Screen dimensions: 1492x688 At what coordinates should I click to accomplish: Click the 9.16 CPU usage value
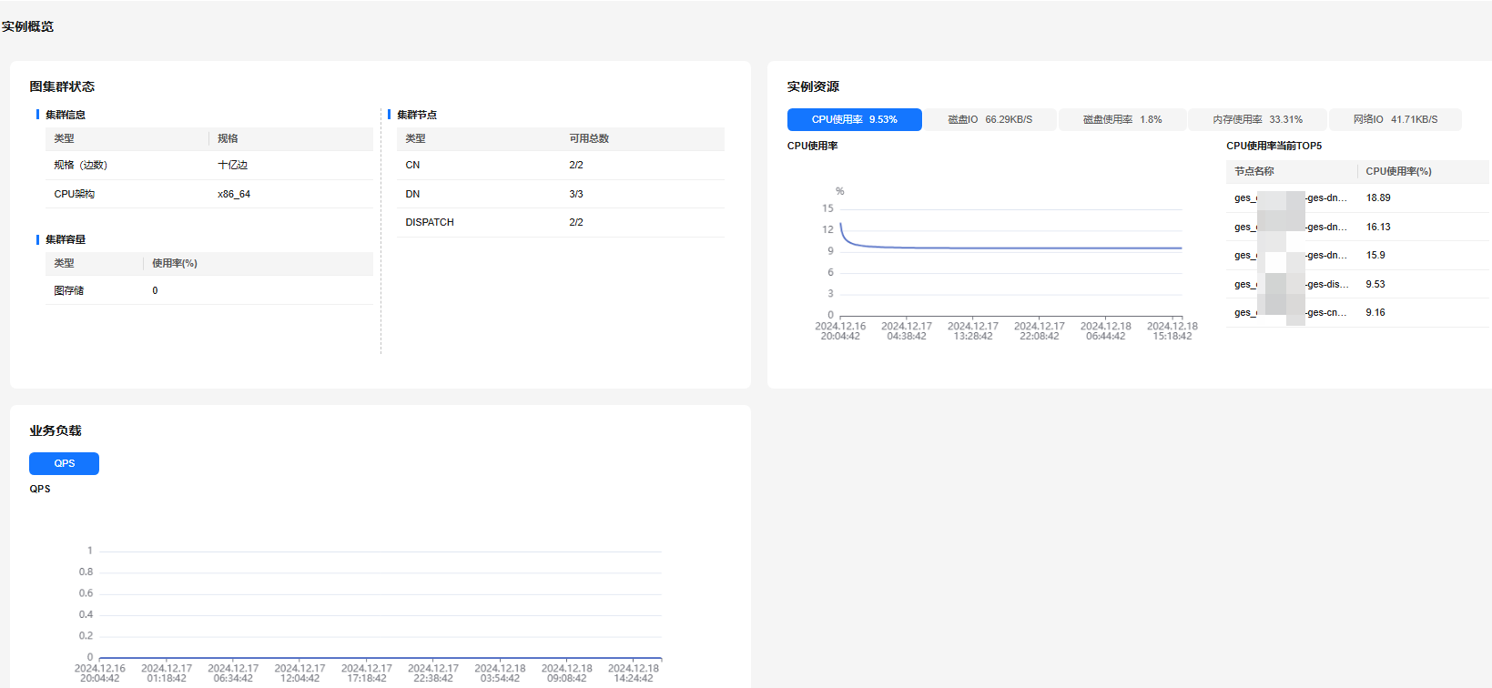pos(1375,312)
